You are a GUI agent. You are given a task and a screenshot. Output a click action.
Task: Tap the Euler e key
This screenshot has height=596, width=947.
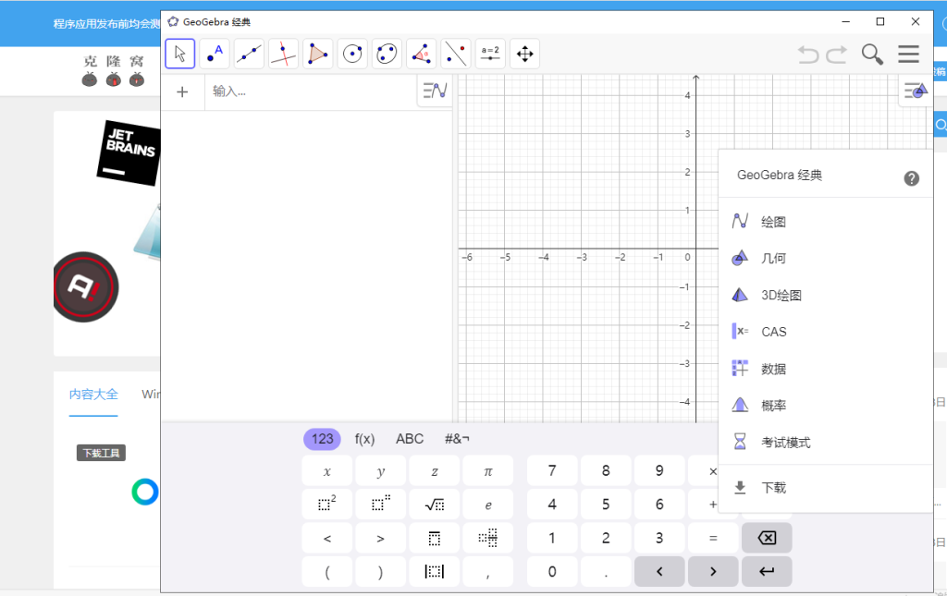click(x=488, y=505)
